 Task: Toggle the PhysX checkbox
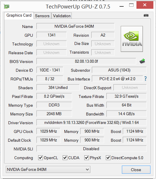(x=86, y=158)
